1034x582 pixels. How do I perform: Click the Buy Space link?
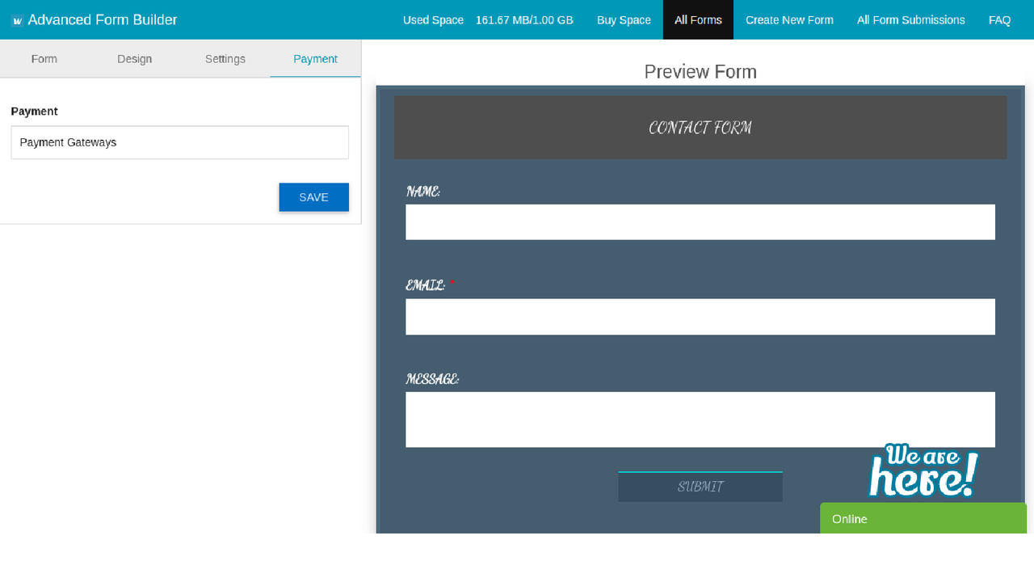(624, 19)
